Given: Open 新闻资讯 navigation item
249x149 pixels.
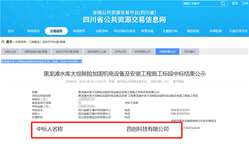Looking at the screenshot, I should pyautogui.click(x=33, y=31).
